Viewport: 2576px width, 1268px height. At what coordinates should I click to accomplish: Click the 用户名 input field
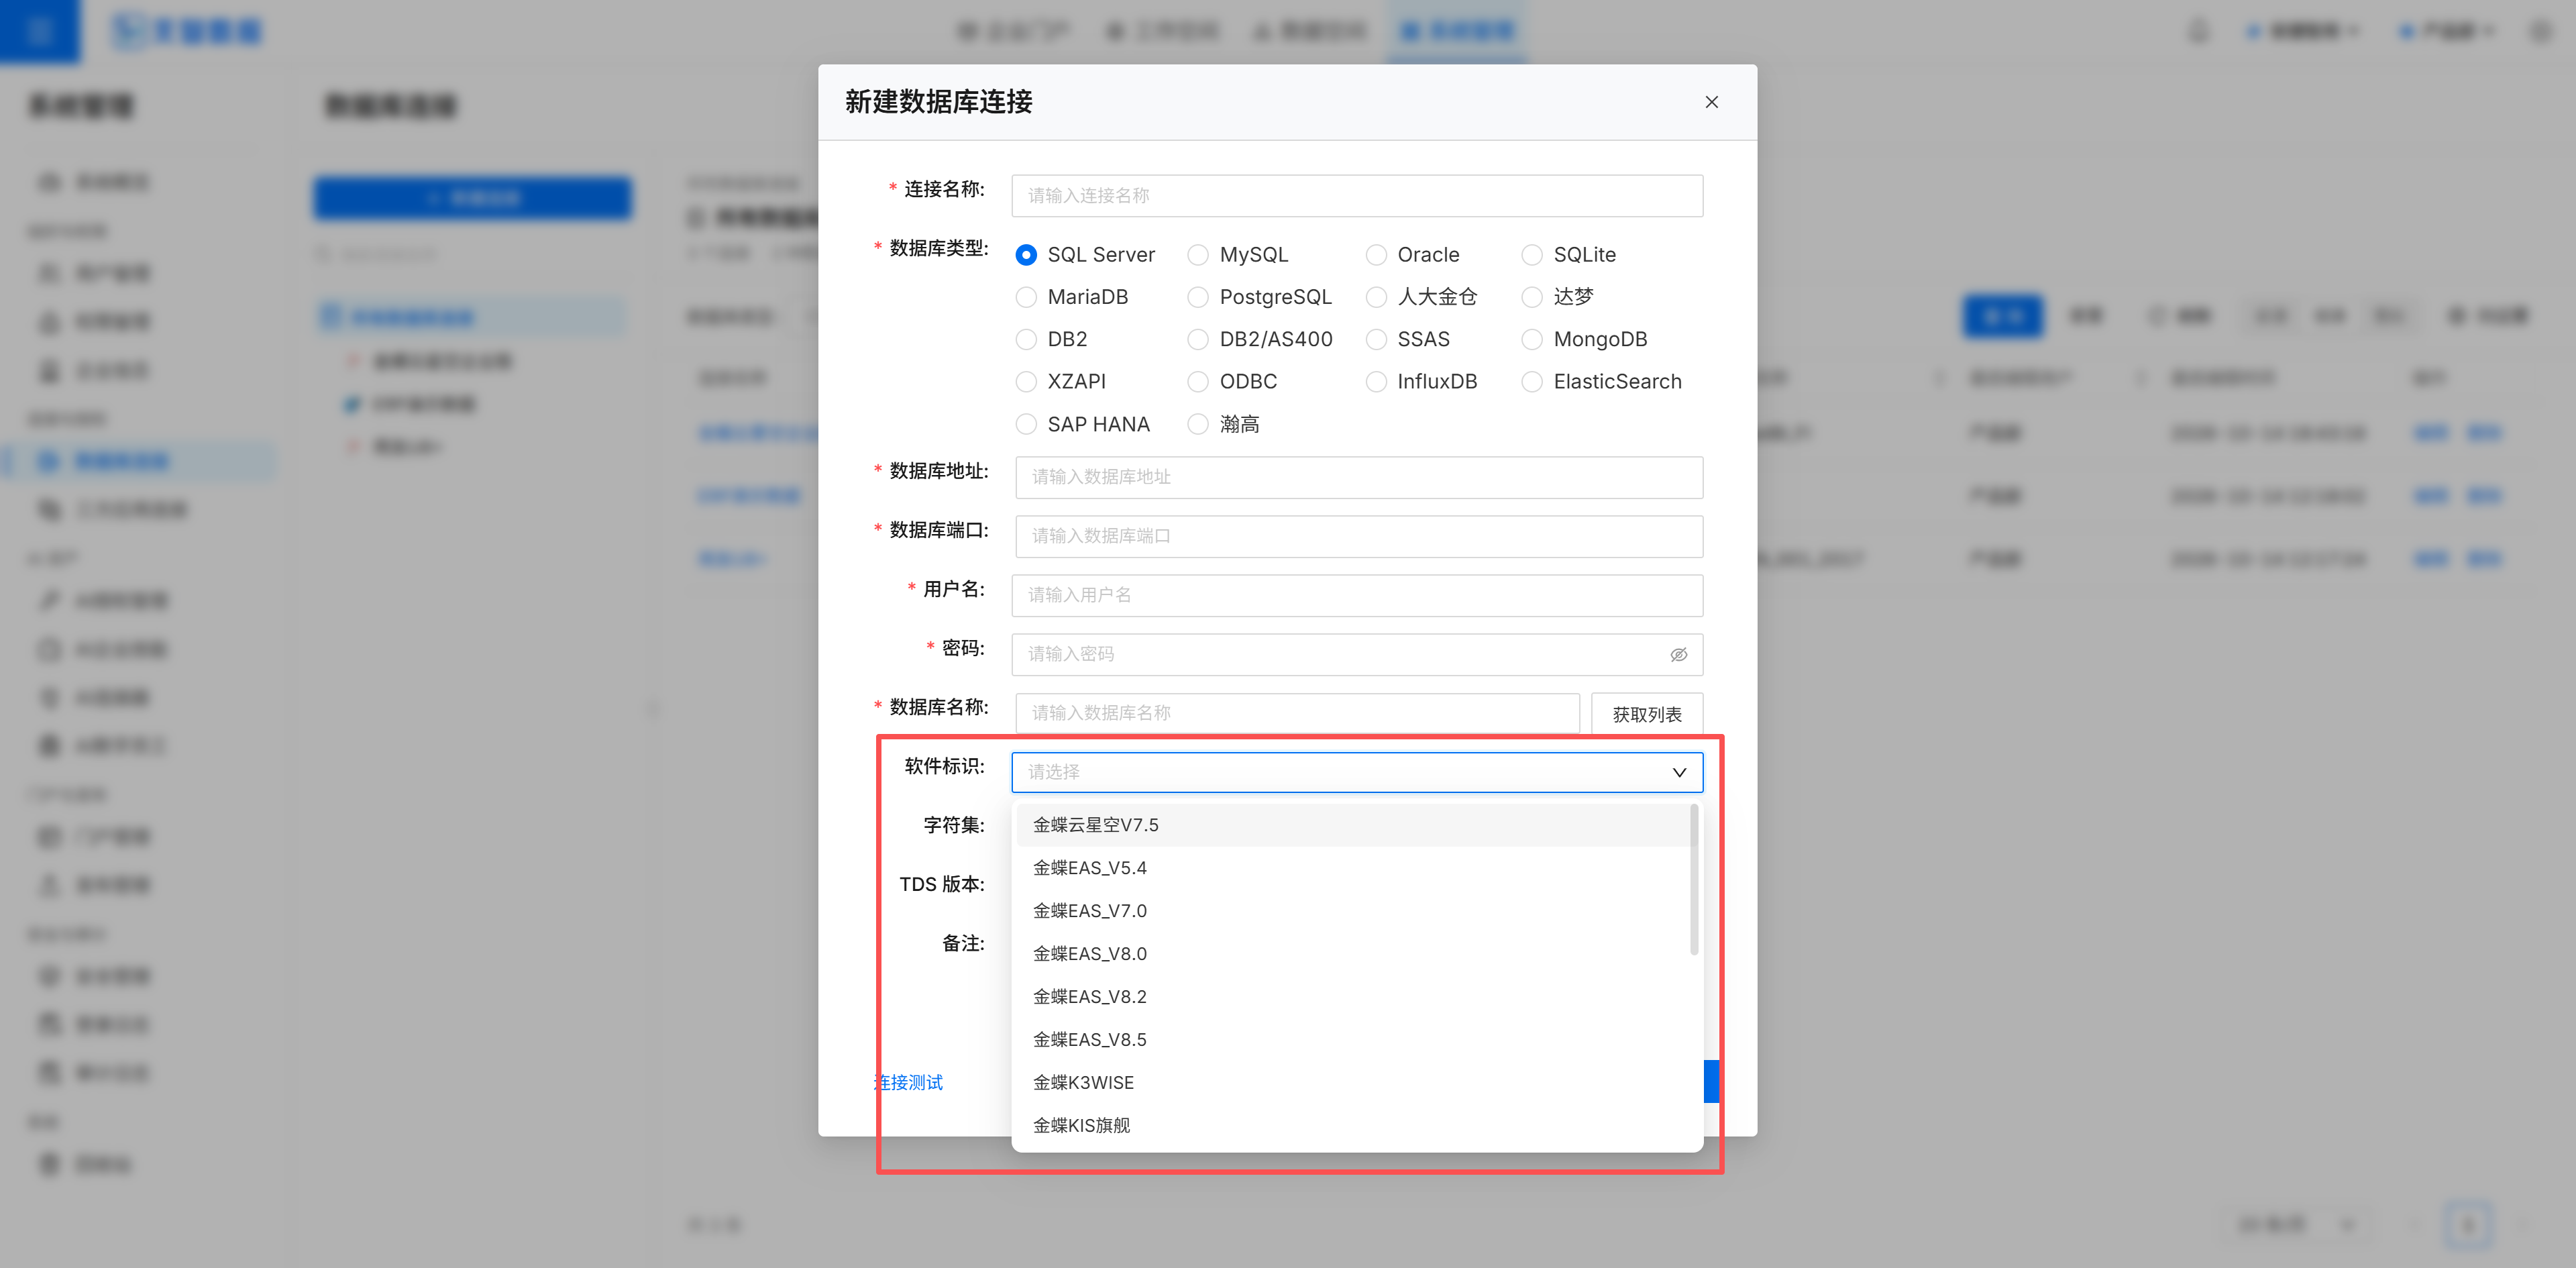(1357, 595)
